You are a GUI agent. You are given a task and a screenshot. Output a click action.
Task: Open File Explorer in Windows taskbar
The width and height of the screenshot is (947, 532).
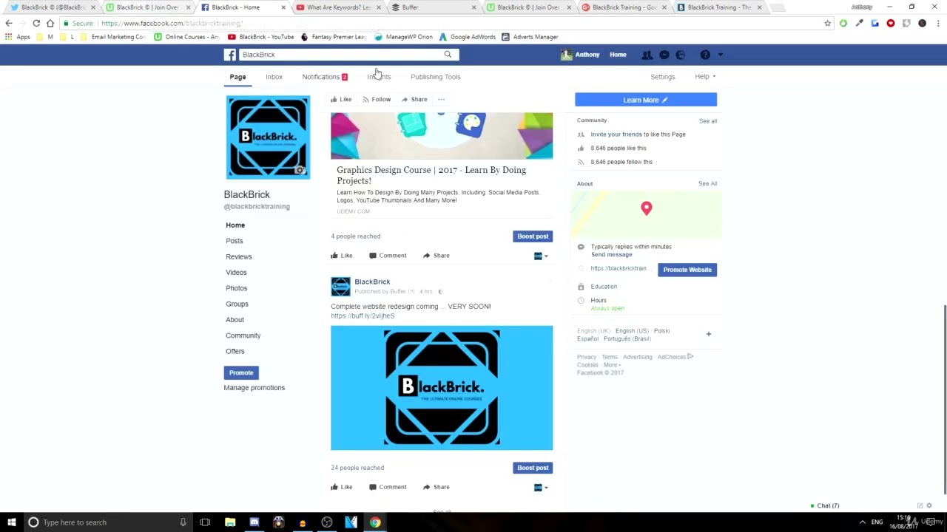click(x=230, y=522)
